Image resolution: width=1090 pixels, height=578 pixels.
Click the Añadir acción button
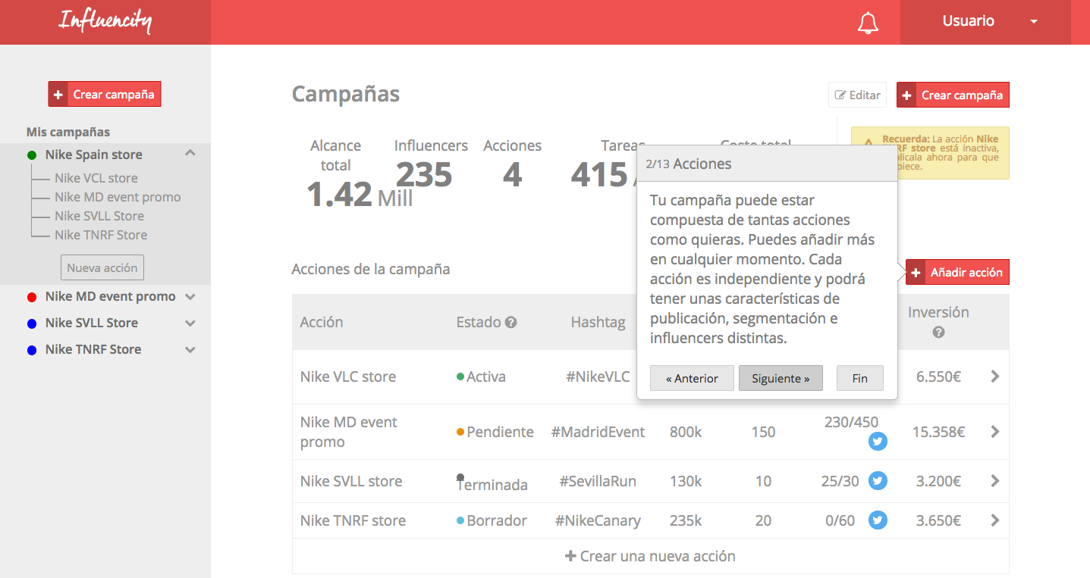(957, 273)
